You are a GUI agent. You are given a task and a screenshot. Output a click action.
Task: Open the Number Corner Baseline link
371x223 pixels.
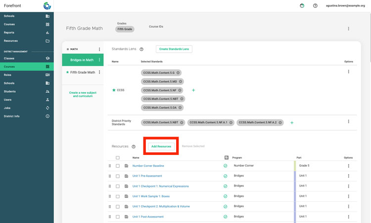coord(148,166)
